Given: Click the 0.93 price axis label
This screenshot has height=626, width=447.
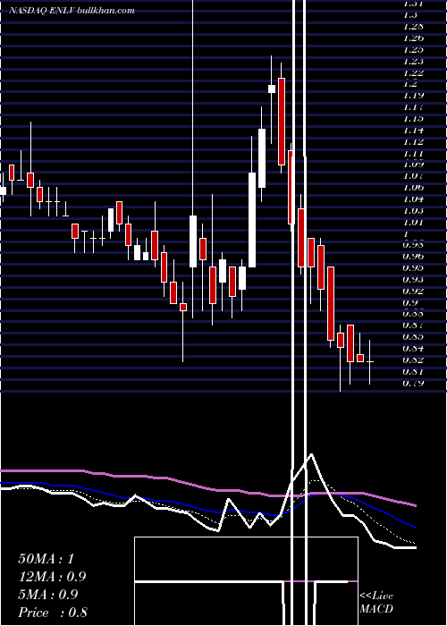Looking at the screenshot, I should [413, 279].
